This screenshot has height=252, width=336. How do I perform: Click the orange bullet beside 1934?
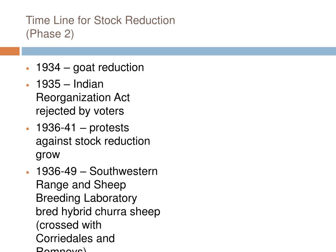click(x=28, y=69)
